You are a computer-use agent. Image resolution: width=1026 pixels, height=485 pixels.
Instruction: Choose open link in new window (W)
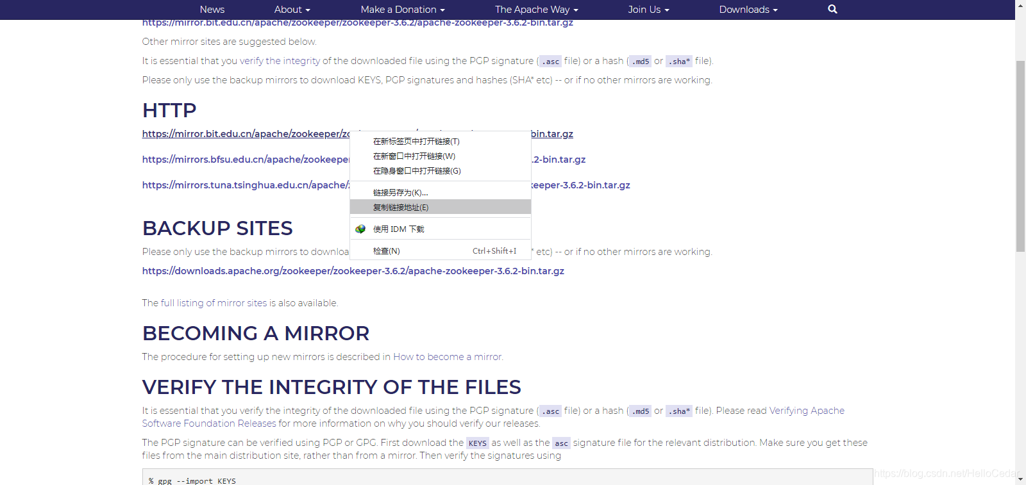pos(441,156)
